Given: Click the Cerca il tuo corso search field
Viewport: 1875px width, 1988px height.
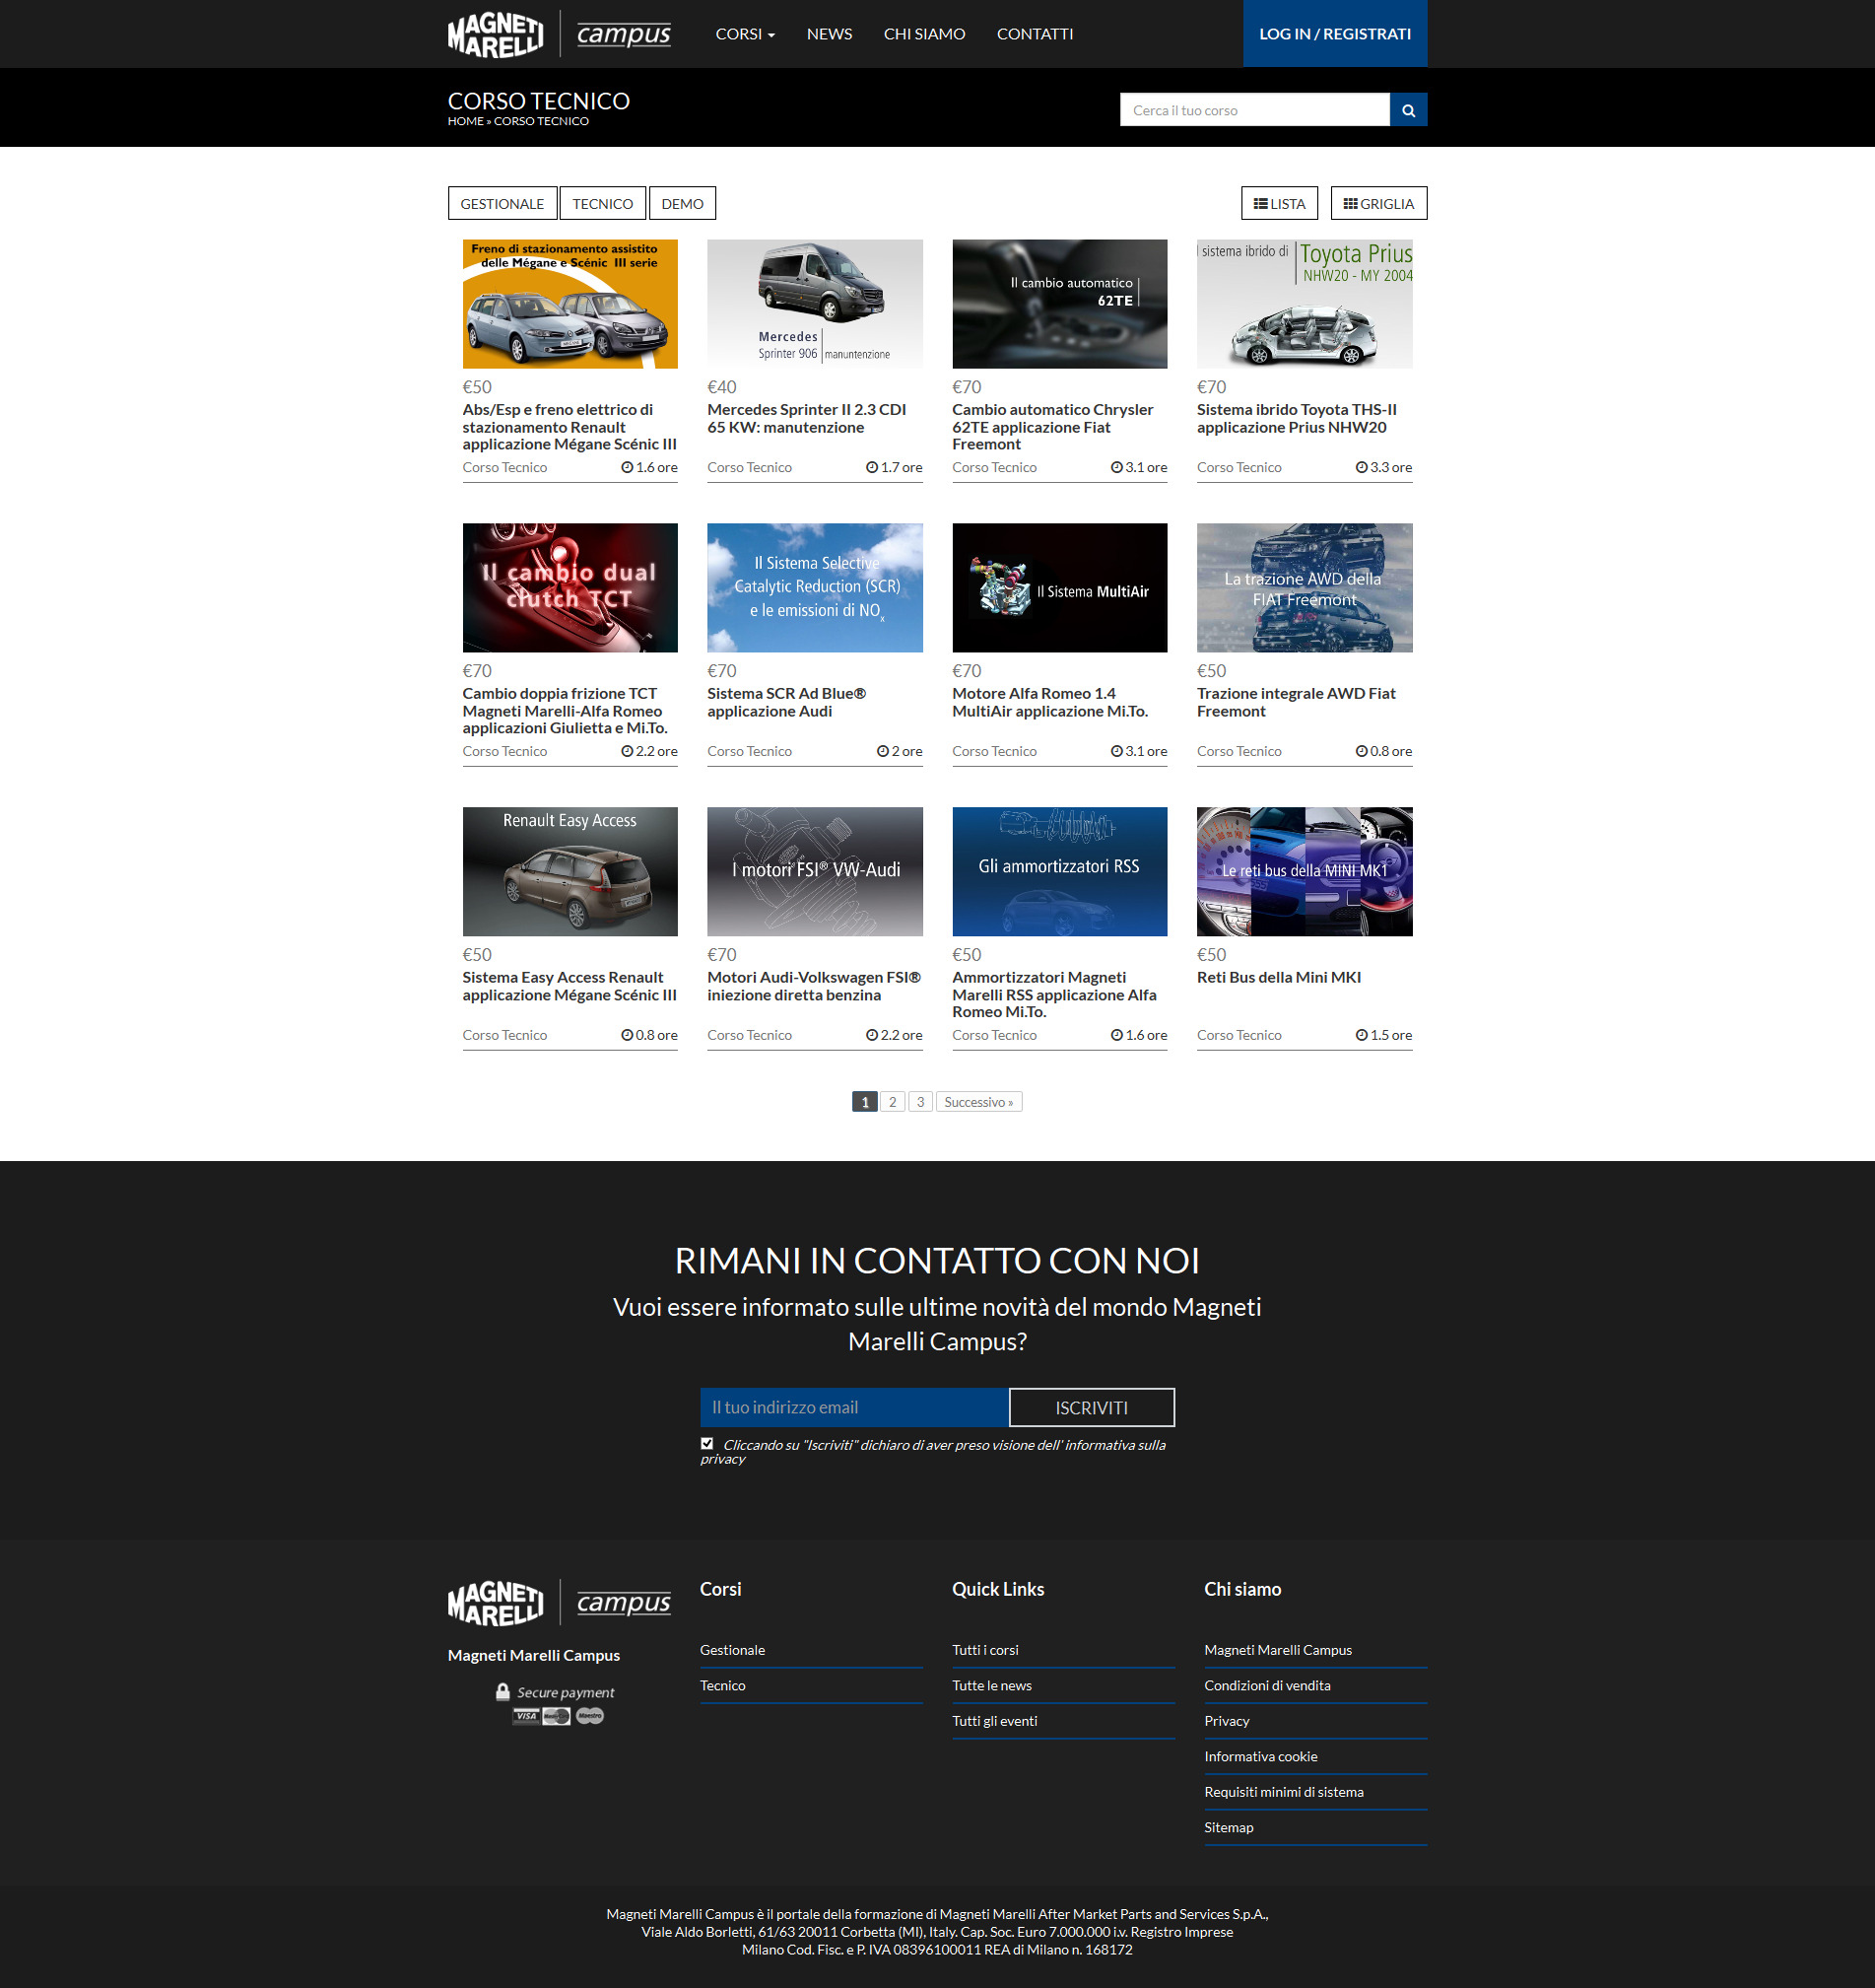Looking at the screenshot, I should click(x=1254, y=110).
